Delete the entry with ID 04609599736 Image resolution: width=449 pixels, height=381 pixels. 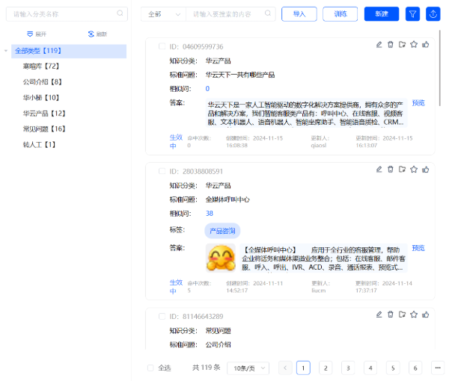coord(391,45)
